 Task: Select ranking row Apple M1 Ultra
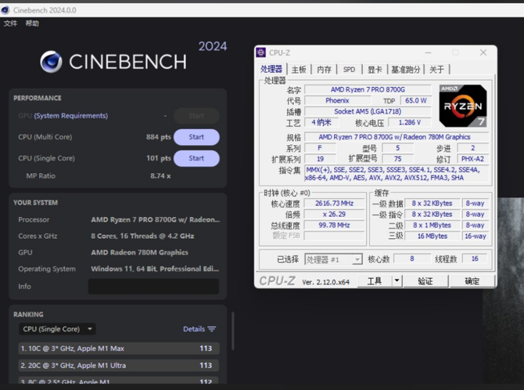tap(119, 365)
